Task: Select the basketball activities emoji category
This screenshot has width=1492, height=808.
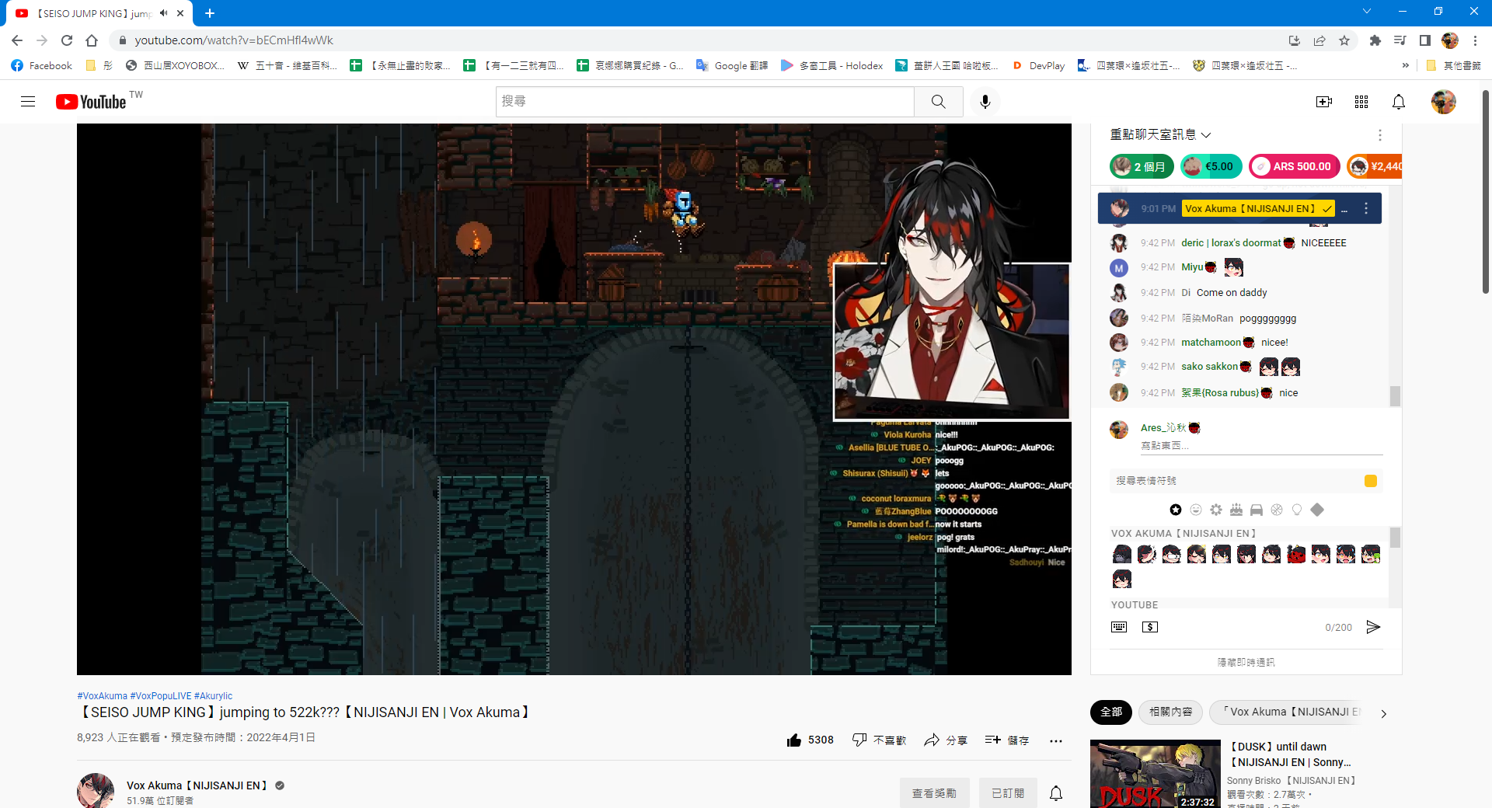Action: [1277, 510]
